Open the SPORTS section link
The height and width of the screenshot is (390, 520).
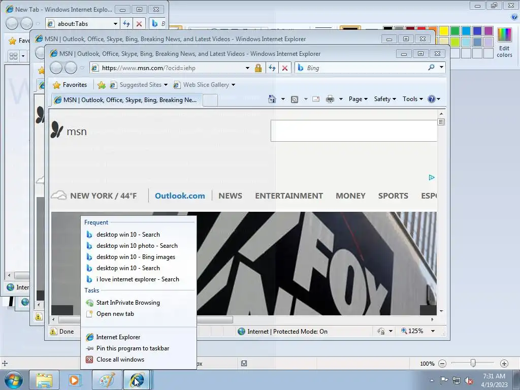pos(393,196)
